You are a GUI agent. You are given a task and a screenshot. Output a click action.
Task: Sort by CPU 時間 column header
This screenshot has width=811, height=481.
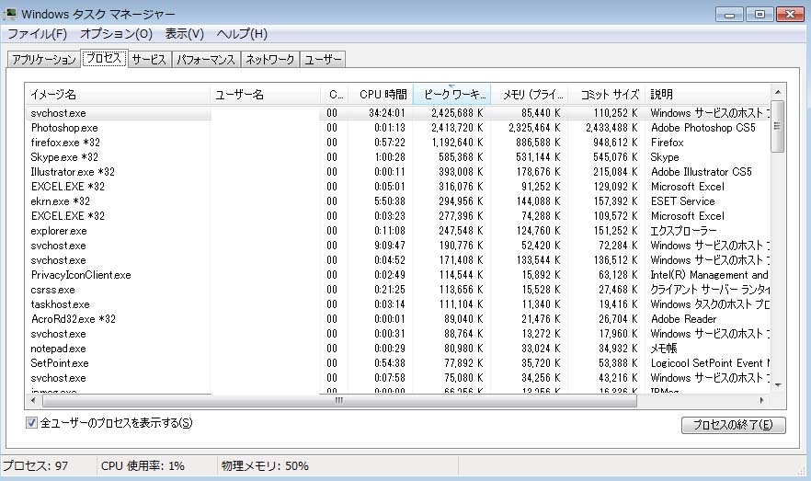tap(381, 95)
